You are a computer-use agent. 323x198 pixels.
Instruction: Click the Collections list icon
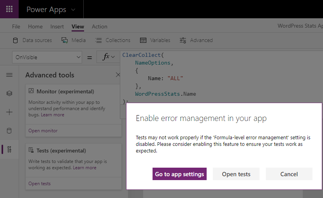(x=98, y=40)
